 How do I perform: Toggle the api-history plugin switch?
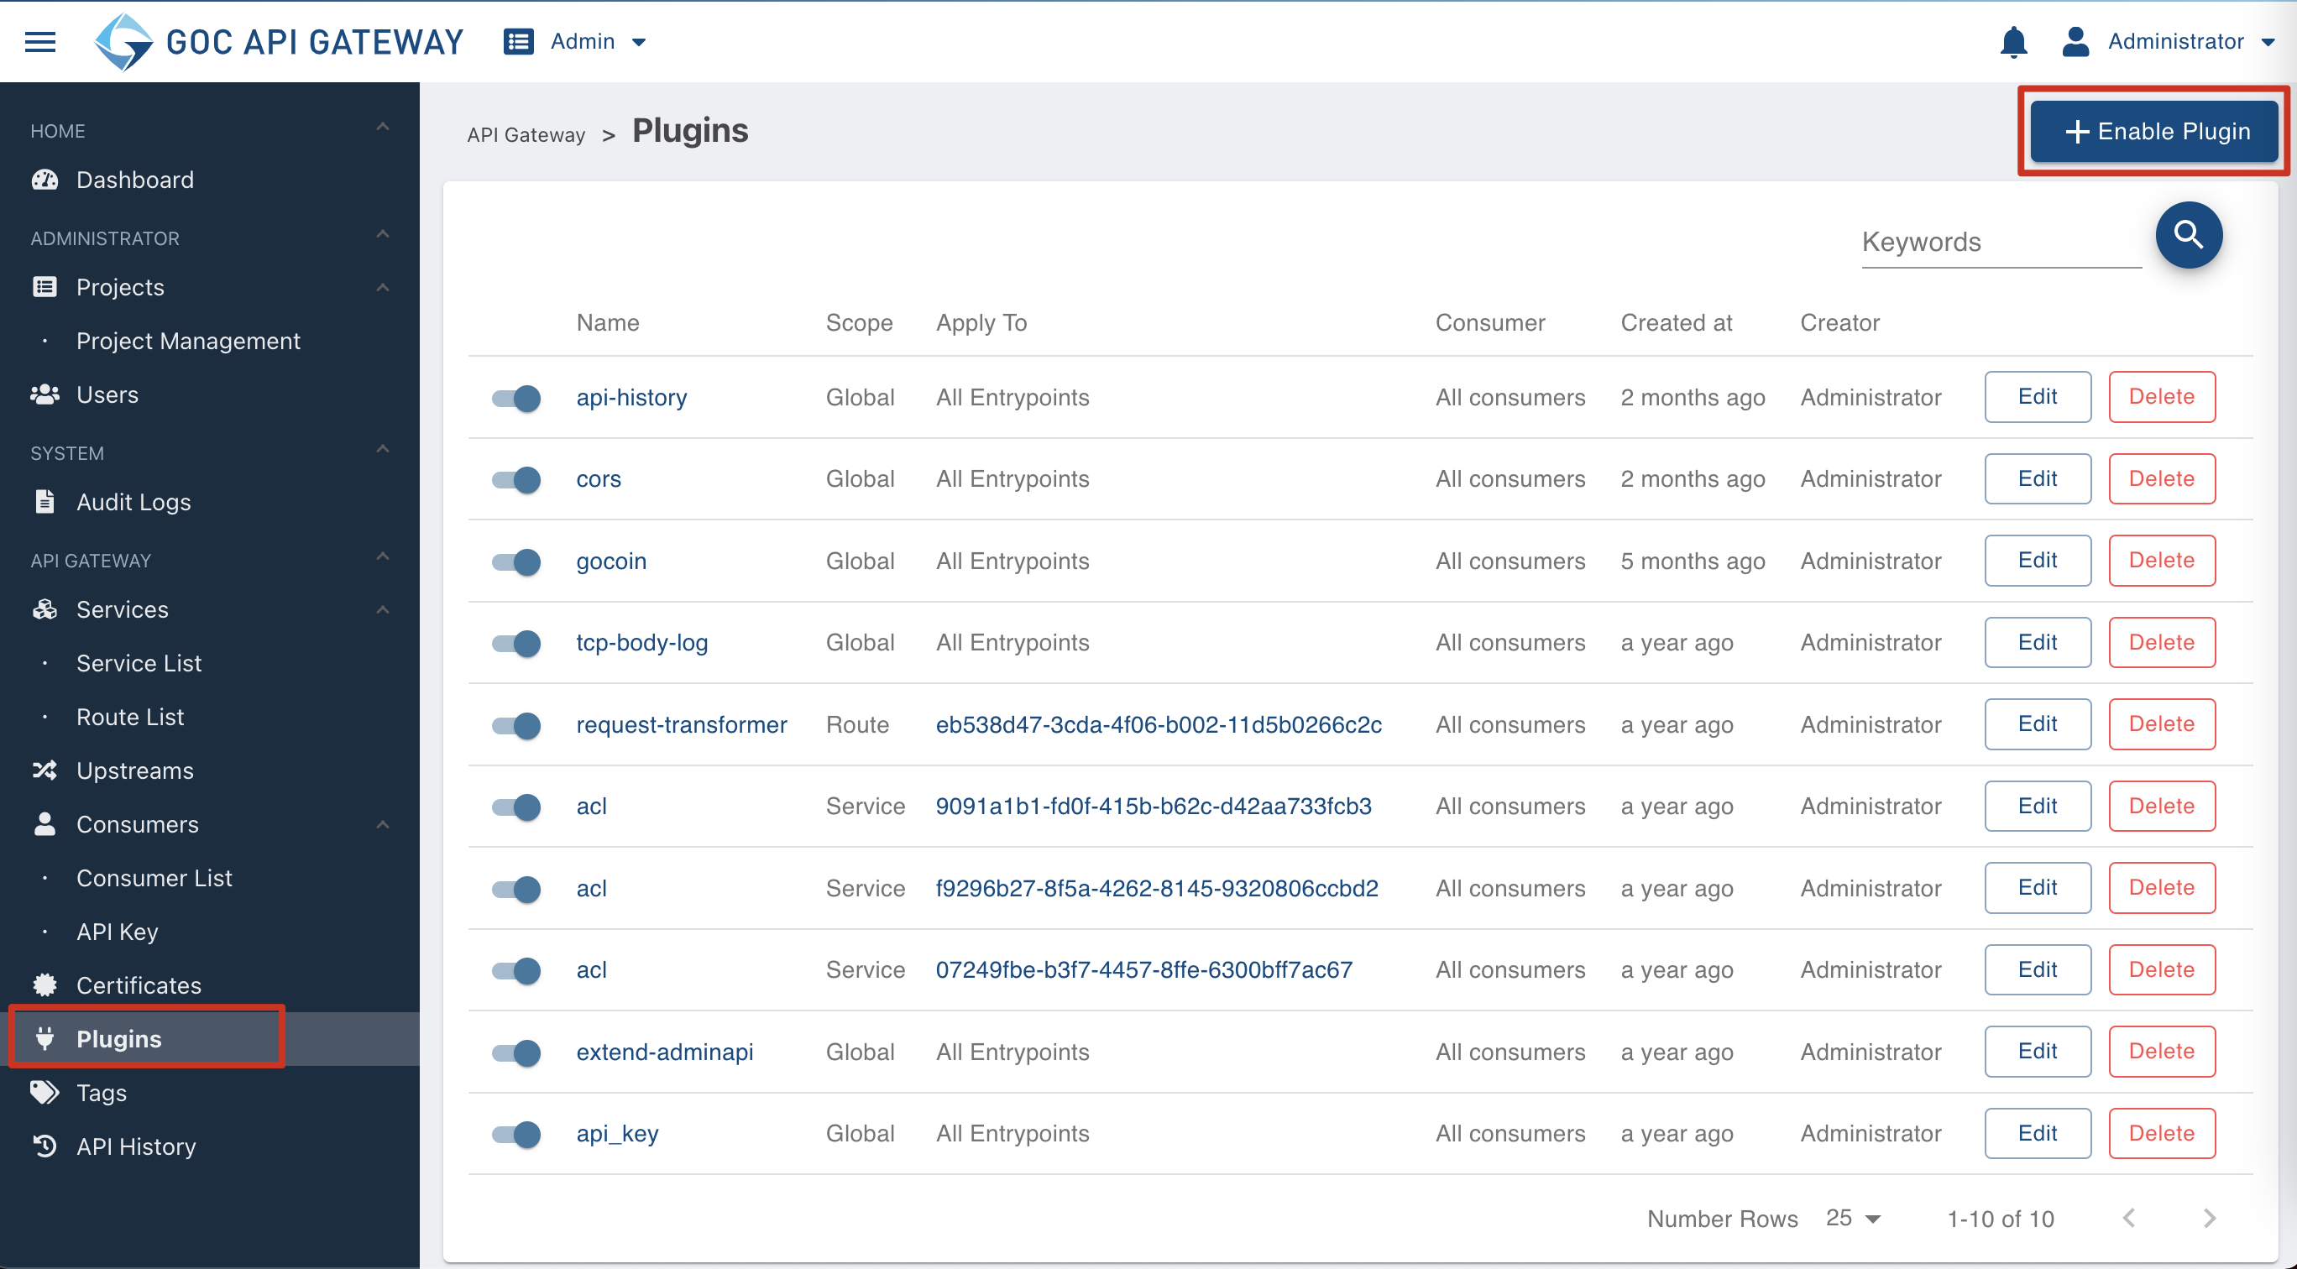pyautogui.click(x=516, y=399)
